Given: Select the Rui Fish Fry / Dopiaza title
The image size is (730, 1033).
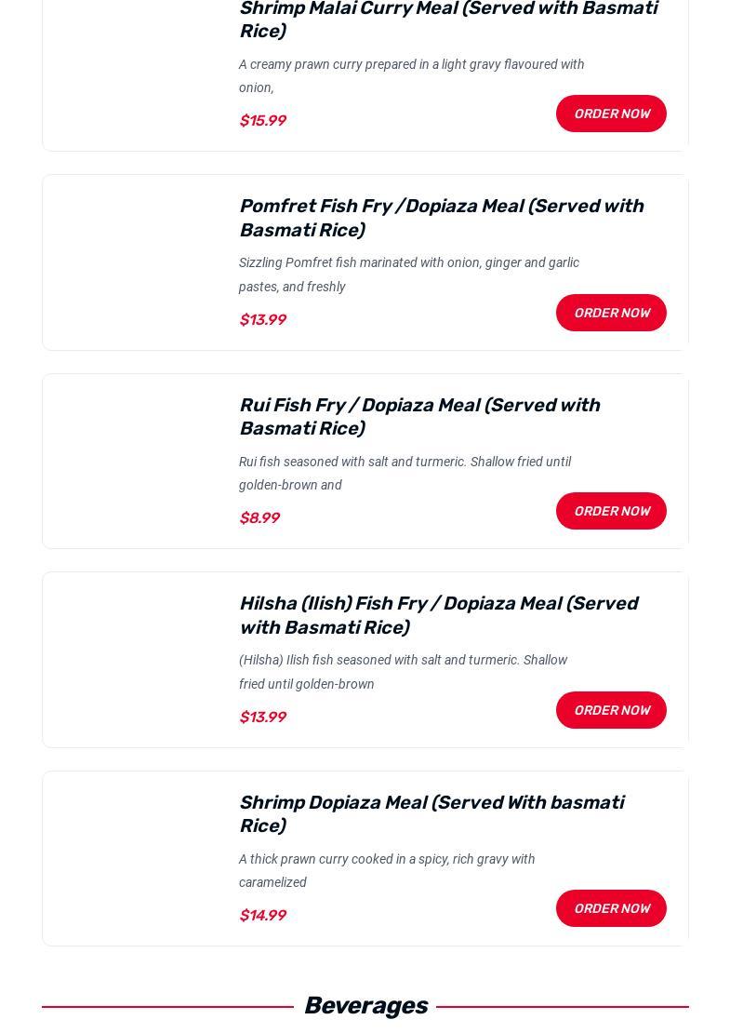Looking at the screenshot, I should tap(419, 417).
